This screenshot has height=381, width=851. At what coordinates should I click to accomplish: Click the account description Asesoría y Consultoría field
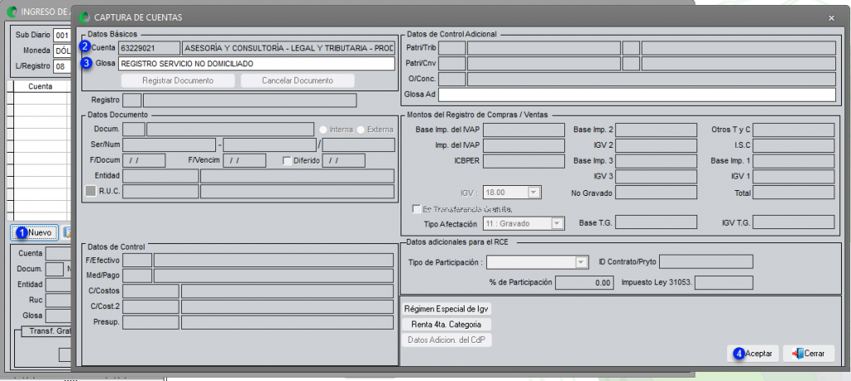coord(288,47)
